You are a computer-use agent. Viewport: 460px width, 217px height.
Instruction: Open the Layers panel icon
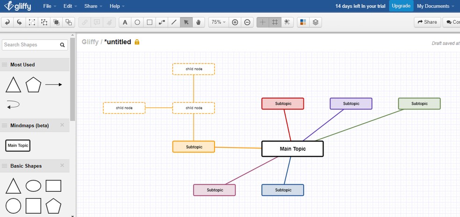pyautogui.click(x=316, y=22)
